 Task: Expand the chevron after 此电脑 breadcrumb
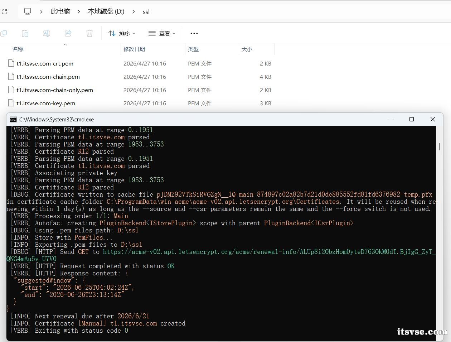click(79, 11)
